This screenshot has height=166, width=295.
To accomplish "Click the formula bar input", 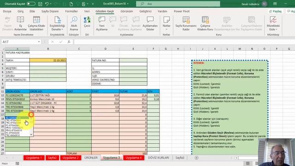I will click(184, 42).
